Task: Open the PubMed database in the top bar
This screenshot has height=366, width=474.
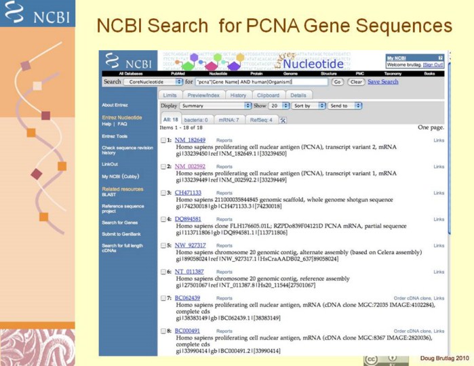Action: point(178,73)
